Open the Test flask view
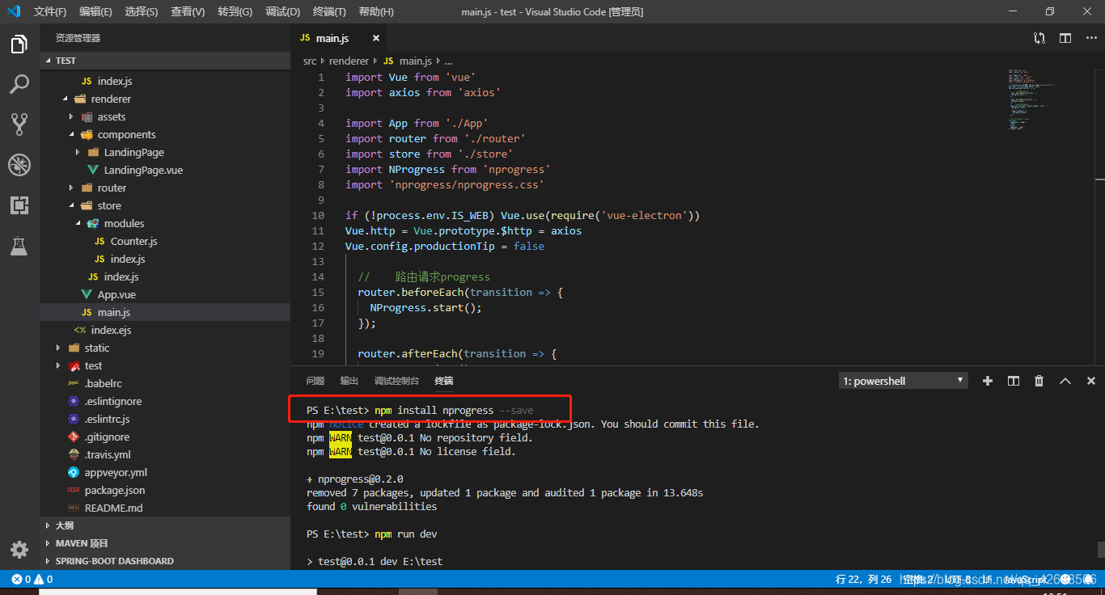The image size is (1105, 595). click(x=19, y=246)
